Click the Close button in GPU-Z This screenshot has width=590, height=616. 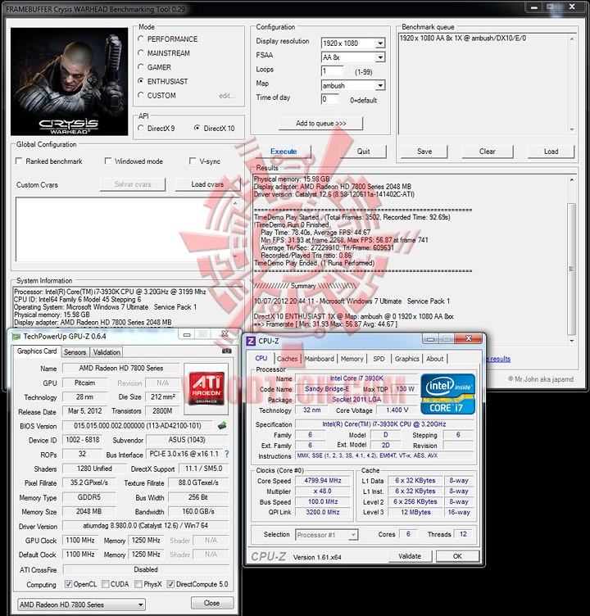(212, 603)
